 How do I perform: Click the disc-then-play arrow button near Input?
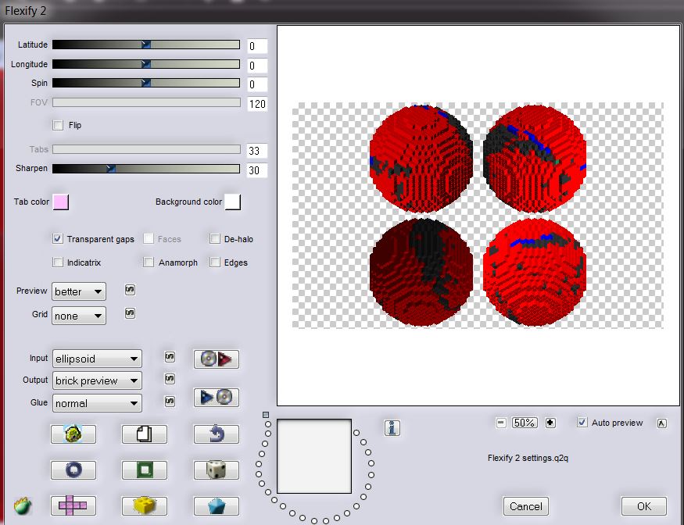click(x=217, y=359)
